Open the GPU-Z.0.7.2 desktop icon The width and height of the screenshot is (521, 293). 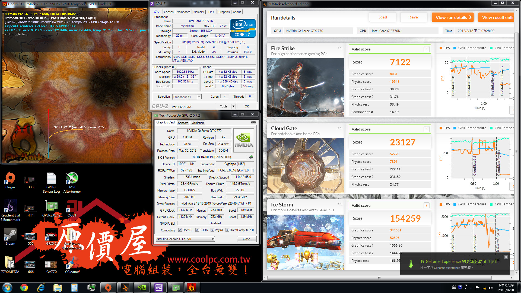tap(52, 209)
